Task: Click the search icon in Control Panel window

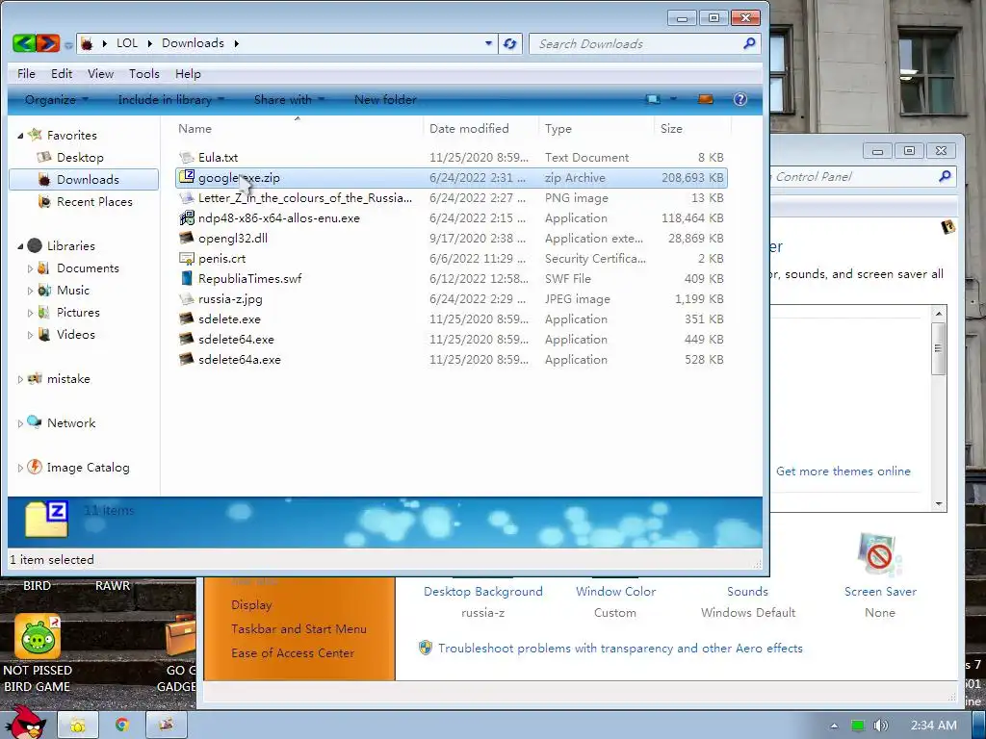Action: pos(945,177)
